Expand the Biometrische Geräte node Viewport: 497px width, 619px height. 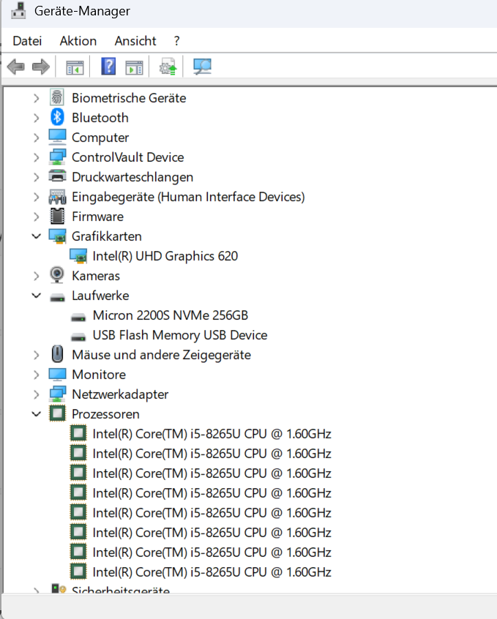[x=37, y=98]
